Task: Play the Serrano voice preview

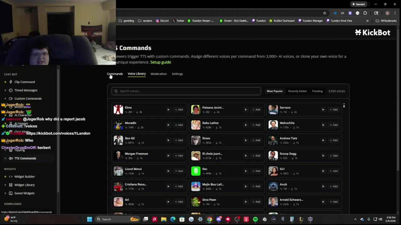Action: click(323, 110)
